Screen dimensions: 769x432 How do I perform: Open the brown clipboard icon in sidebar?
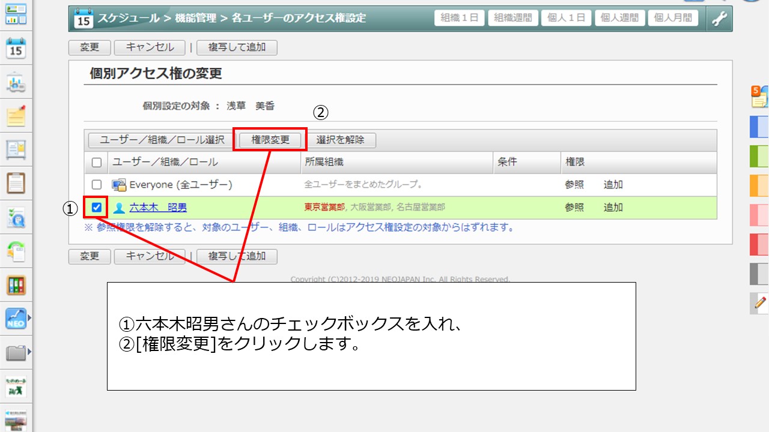pos(16,182)
